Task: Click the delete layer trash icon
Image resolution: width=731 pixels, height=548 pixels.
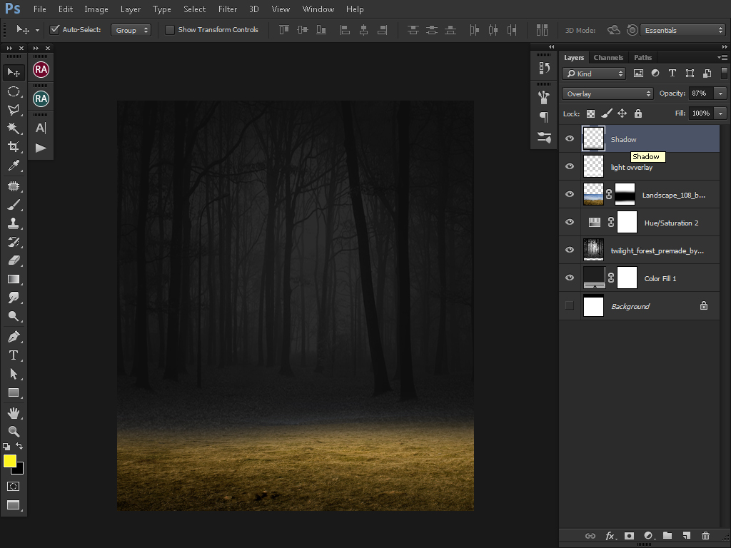Action: coord(705,536)
